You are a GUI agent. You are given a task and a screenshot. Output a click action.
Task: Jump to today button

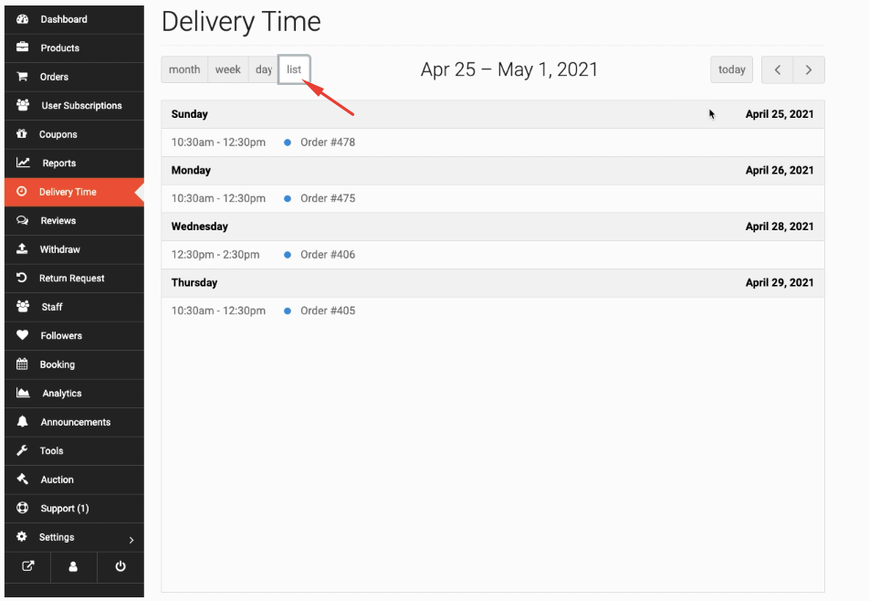click(x=731, y=69)
